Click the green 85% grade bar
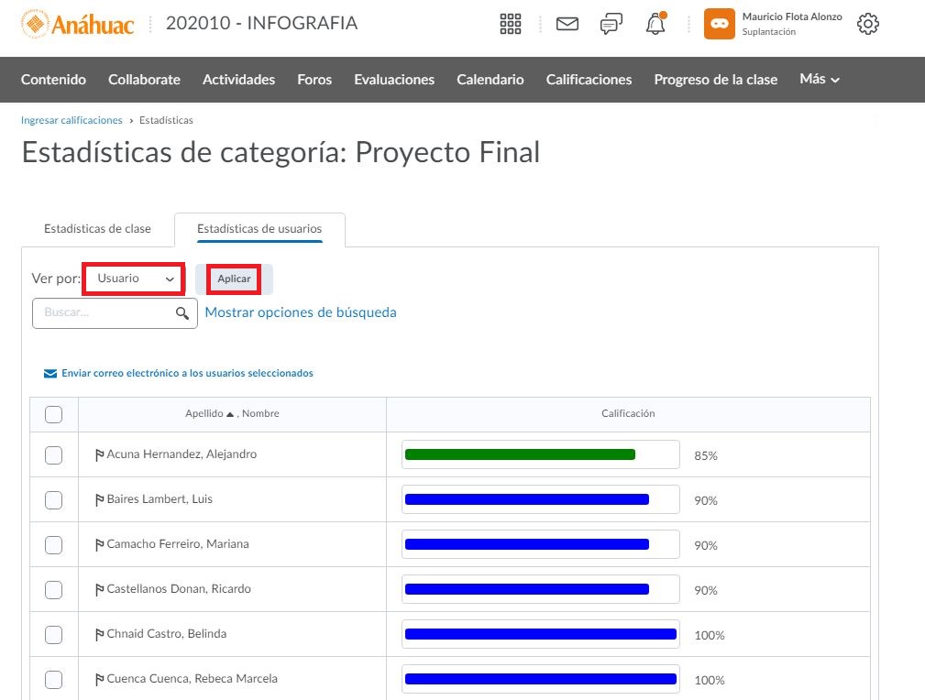 tap(520, 454)
